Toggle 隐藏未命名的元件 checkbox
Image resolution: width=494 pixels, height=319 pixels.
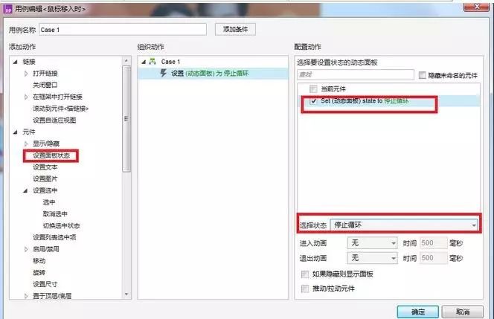(x=423, y=75)
